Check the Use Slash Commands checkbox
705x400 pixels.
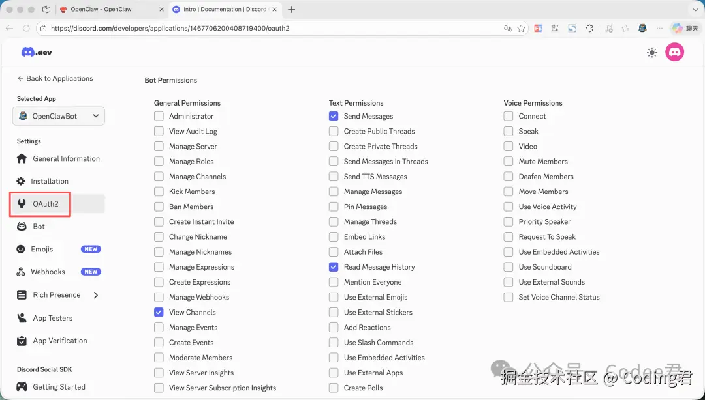[334, 342]
